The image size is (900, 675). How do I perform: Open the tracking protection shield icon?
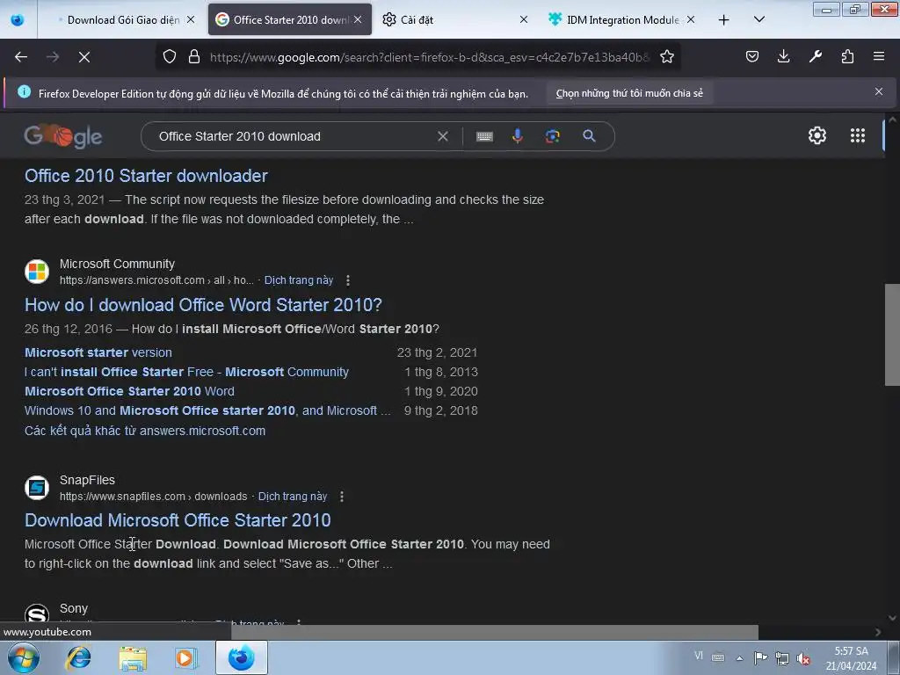tap(170, 57)
